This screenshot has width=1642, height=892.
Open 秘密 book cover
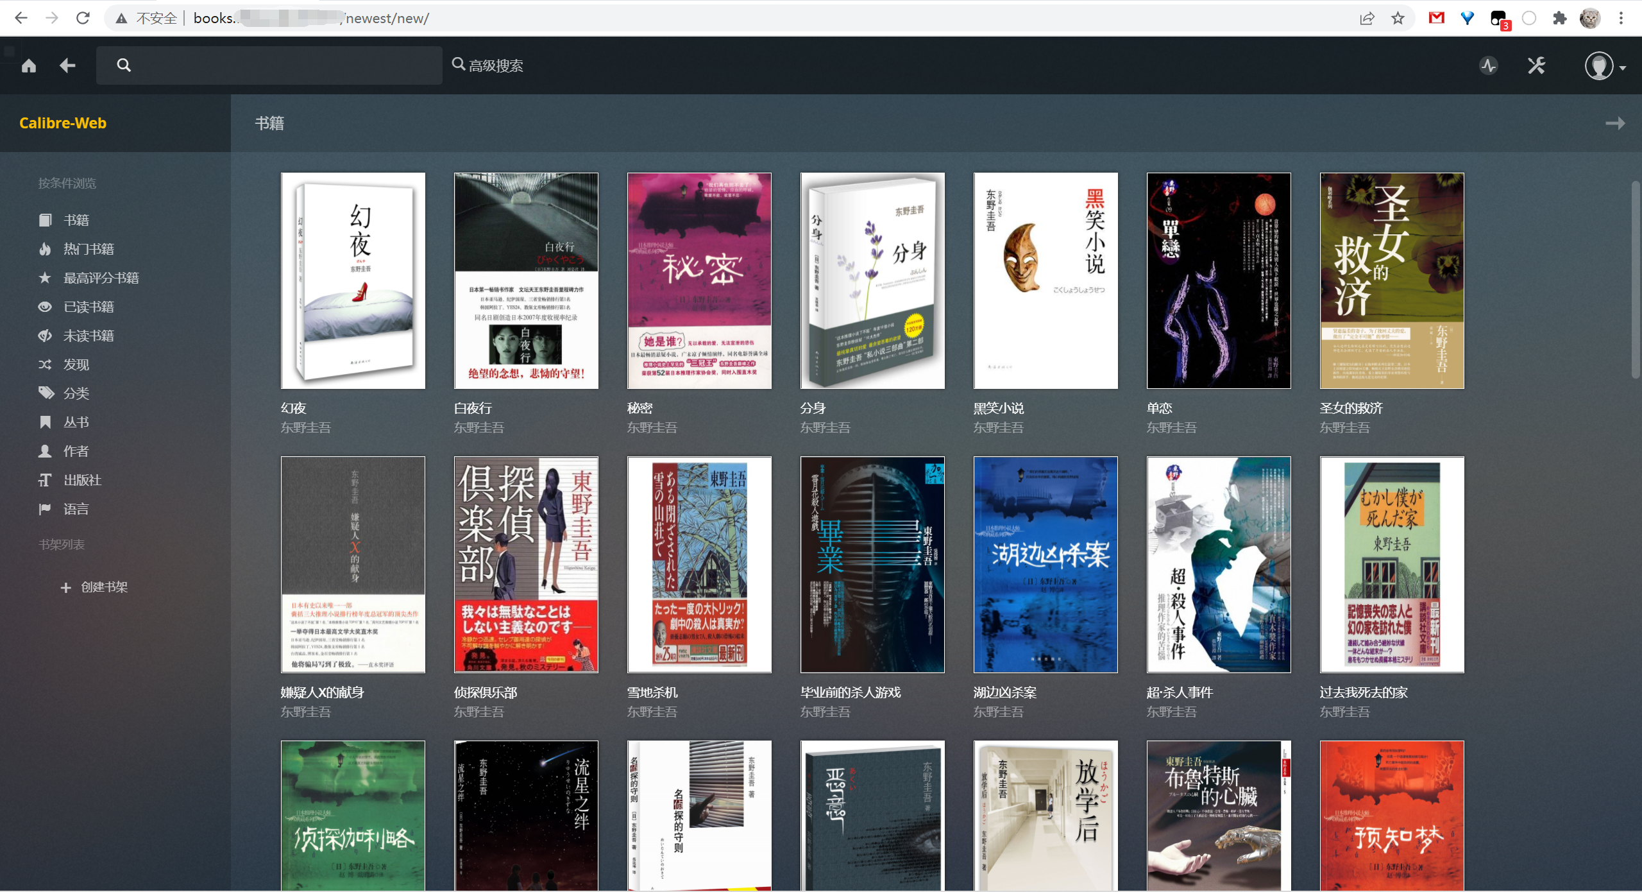tap(700, 280)
